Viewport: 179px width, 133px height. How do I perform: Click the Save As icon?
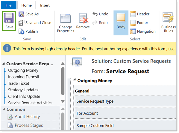coord(22,14)
